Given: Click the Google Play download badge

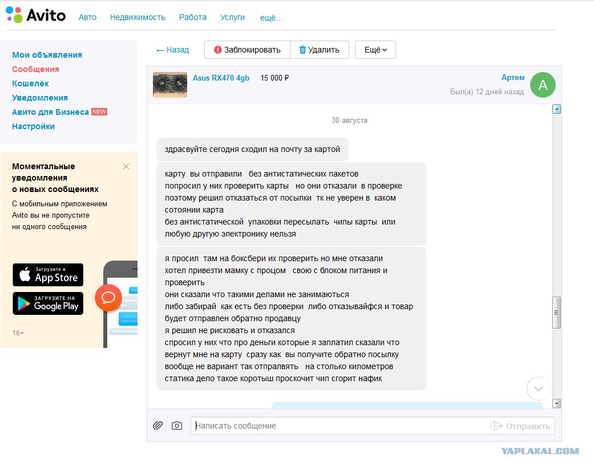Looking at the screenshot, I should [x=48, y=303].
